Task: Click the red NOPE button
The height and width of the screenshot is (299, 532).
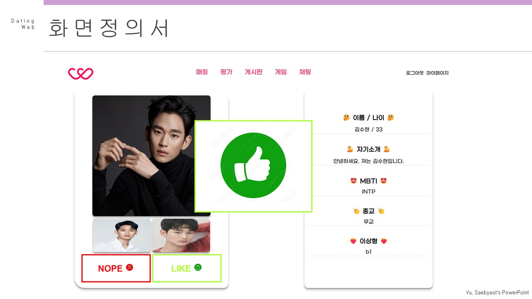Action: [116, 268]
